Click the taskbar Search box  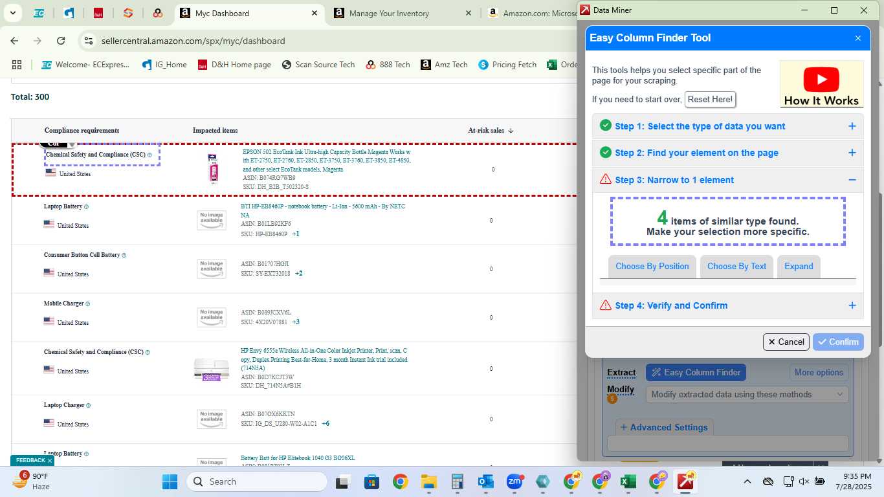(x=257, y=481)
